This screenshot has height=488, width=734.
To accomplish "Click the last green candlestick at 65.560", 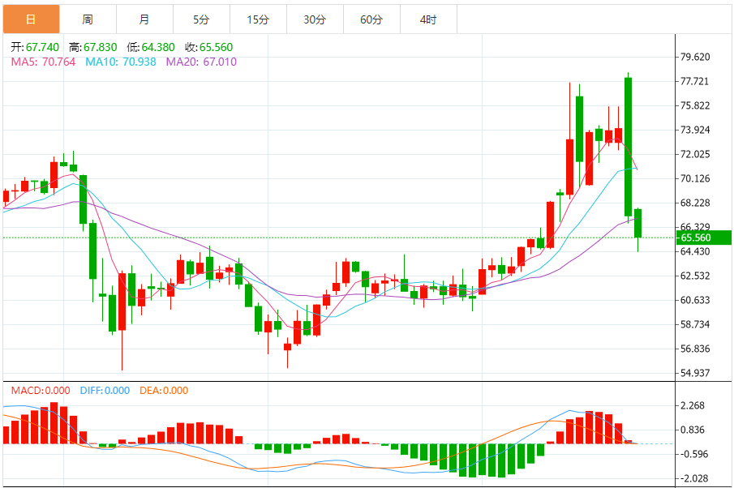I will [x=637, y=224].
